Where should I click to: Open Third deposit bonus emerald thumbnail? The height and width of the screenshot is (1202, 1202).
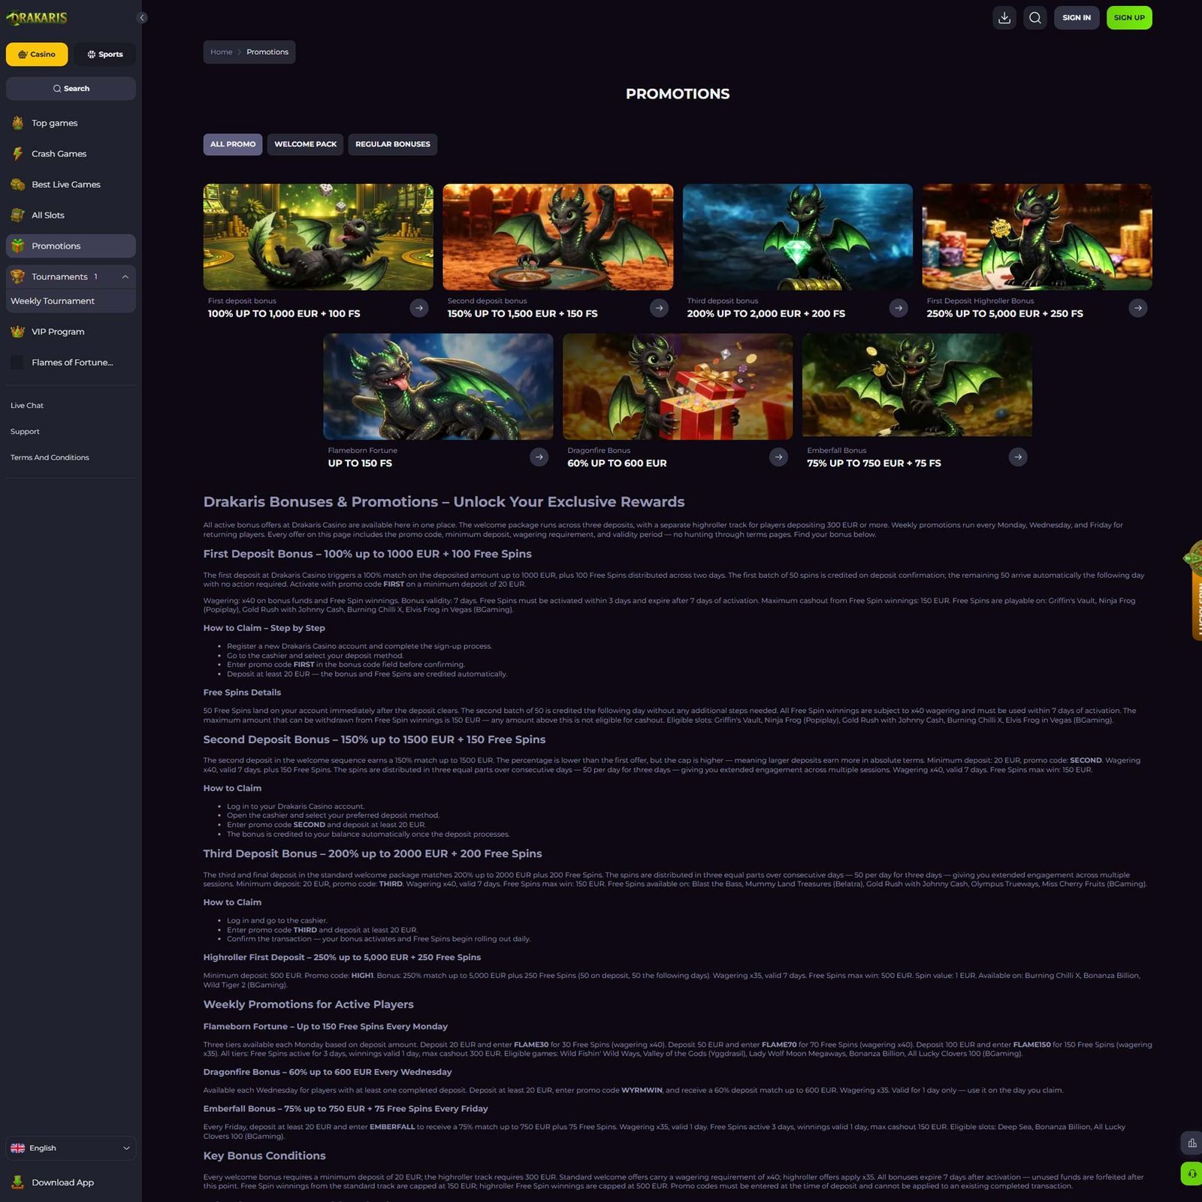click(x=798, y=237)
